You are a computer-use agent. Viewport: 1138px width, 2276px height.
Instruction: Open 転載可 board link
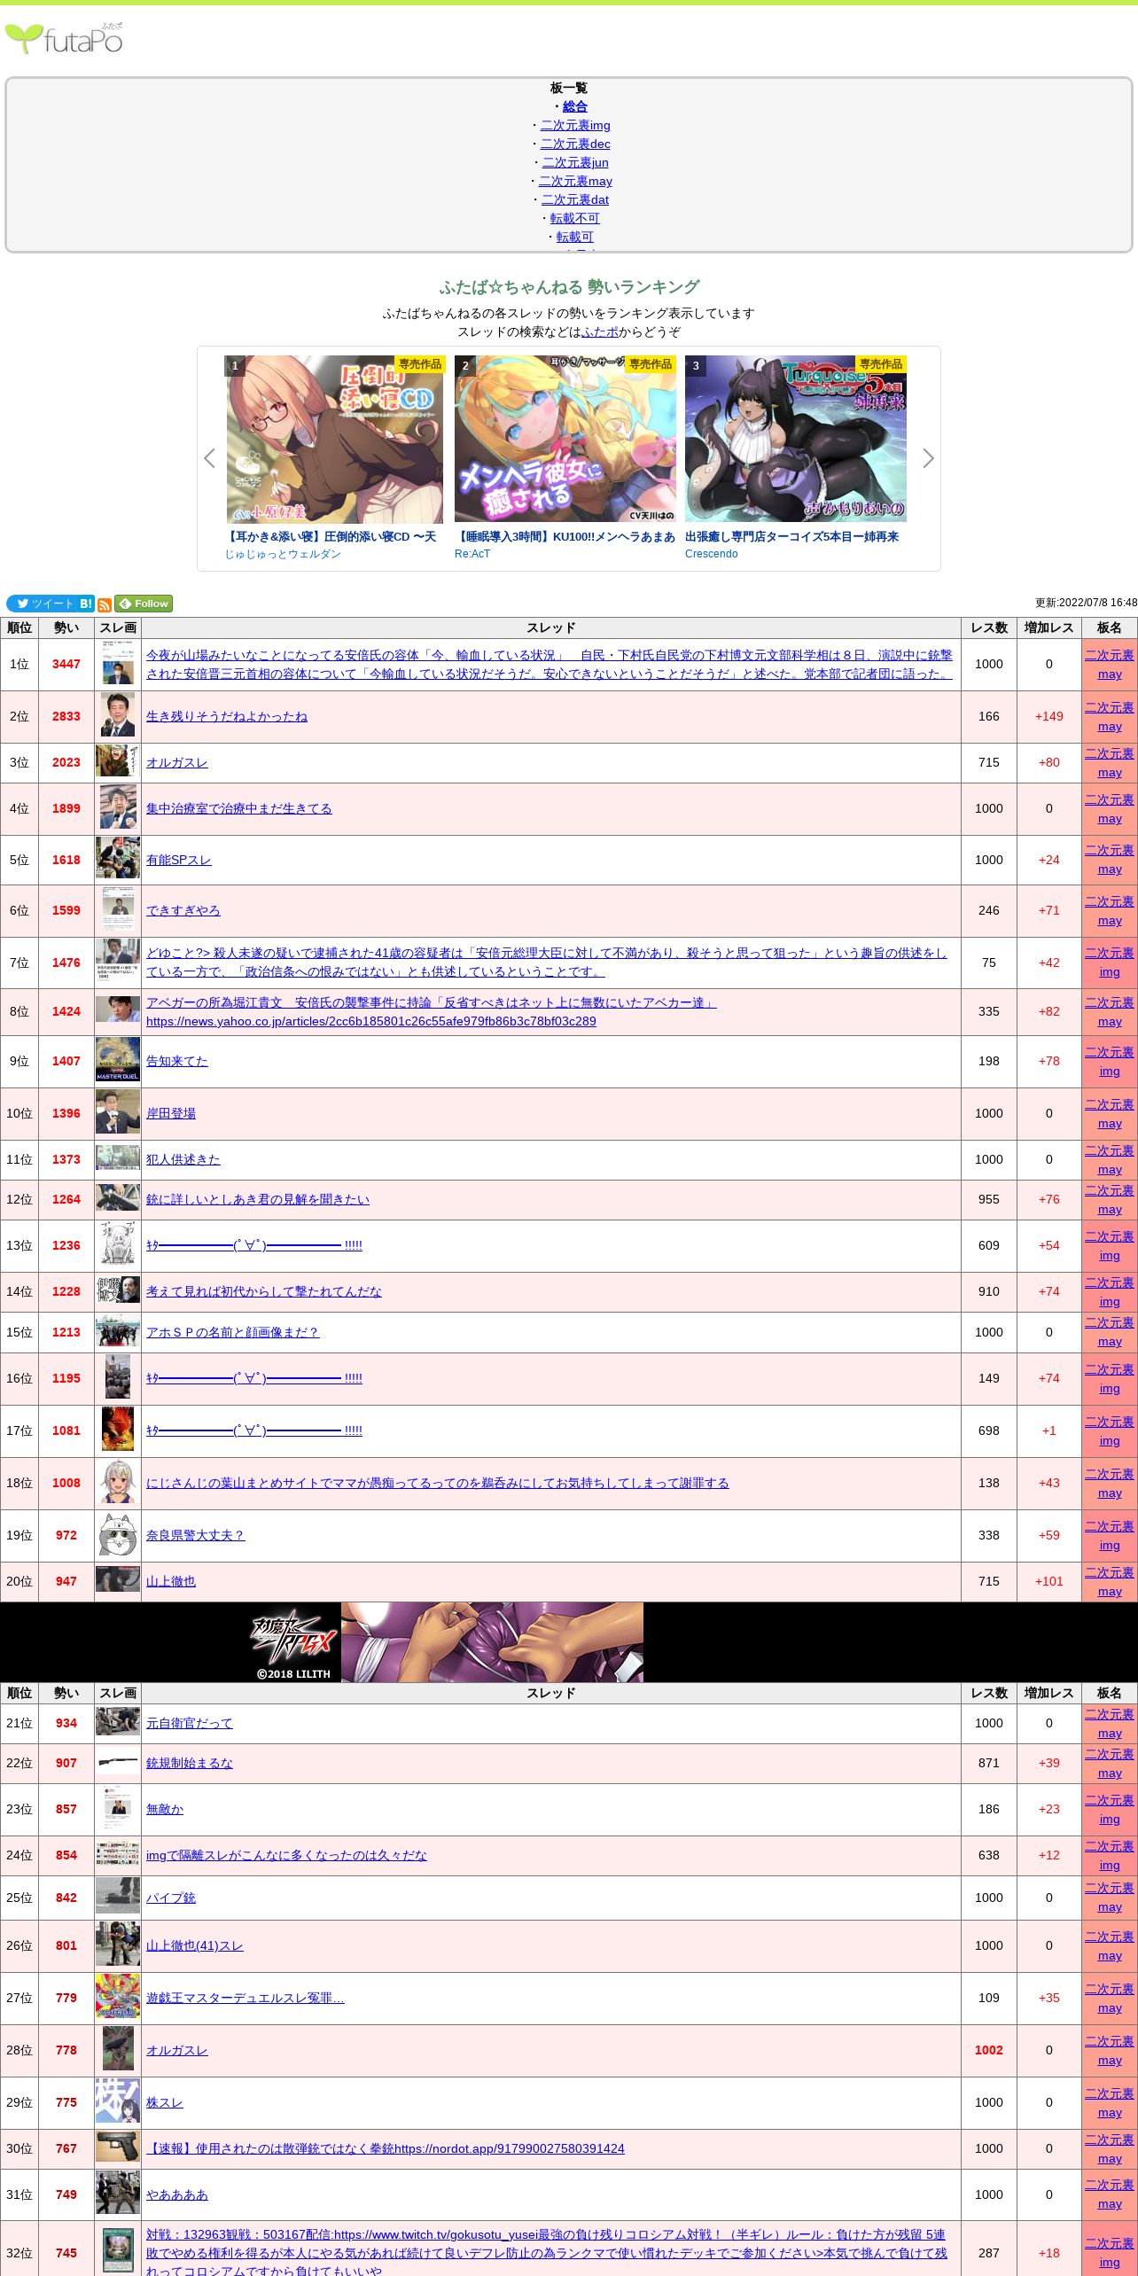click(575, 237)
